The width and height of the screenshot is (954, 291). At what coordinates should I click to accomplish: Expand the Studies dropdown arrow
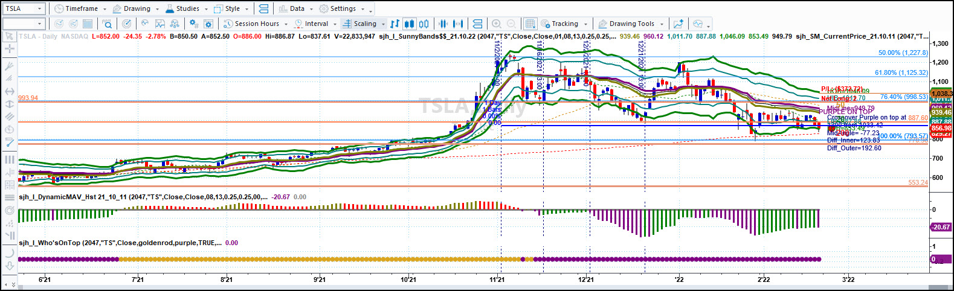206,9
